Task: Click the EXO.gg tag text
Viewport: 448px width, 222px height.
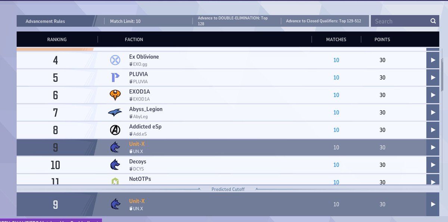Action: 140,64
